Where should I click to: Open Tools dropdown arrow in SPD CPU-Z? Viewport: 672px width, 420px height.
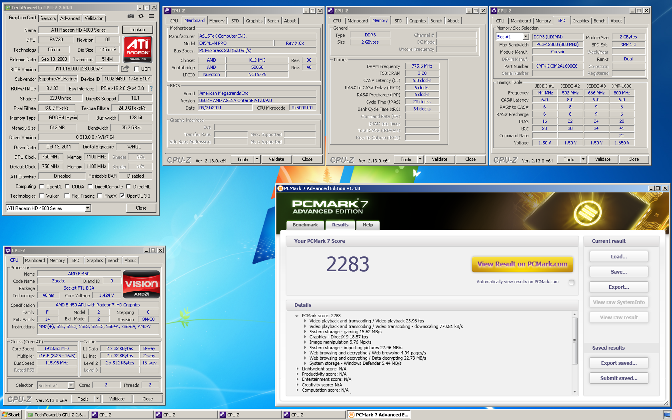583,159
